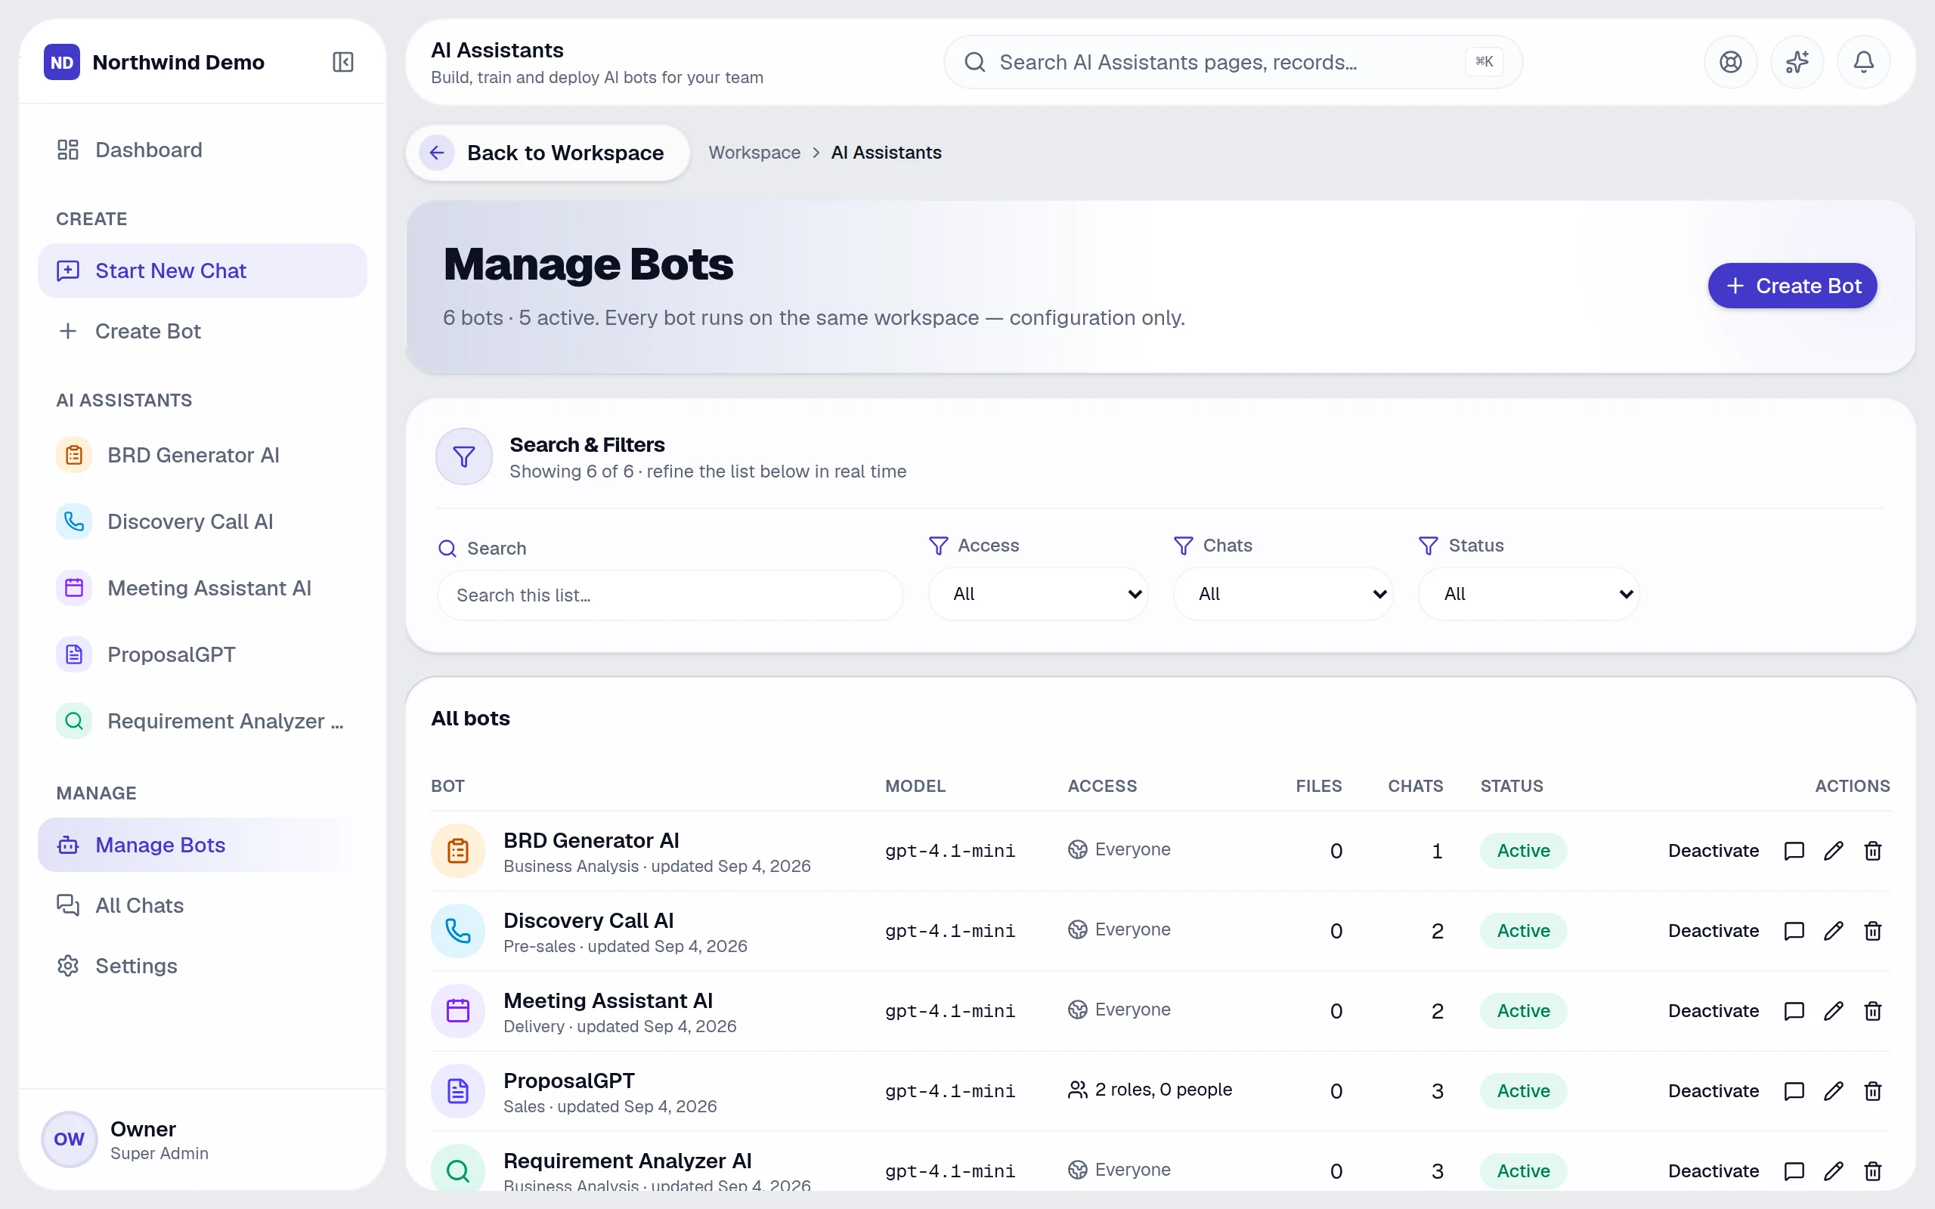The image size is (1935, 1209).
Task: Deactivate the BRD Generator AI bot
Action: pyautogui.click(x=1713, y=851)
